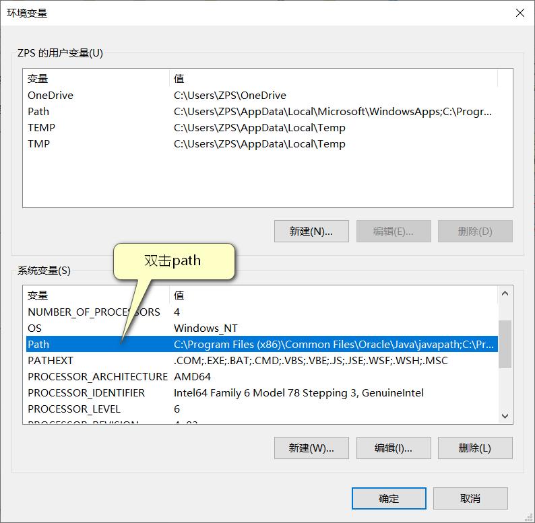
Task: Click 新建(N)... button for user variables
Action: pos(311,231)
